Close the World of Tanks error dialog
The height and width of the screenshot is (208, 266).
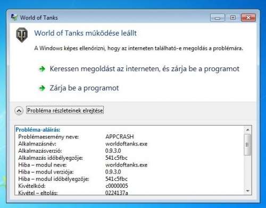click(248, 18)
